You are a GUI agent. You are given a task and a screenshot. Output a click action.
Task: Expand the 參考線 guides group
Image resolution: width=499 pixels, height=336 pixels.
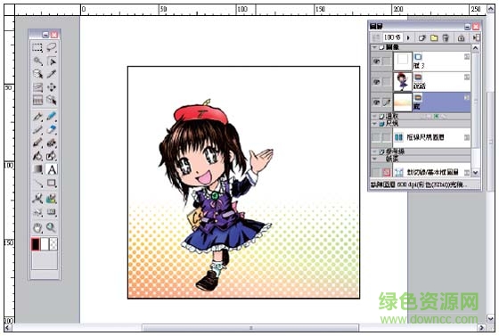click(374, 152)
